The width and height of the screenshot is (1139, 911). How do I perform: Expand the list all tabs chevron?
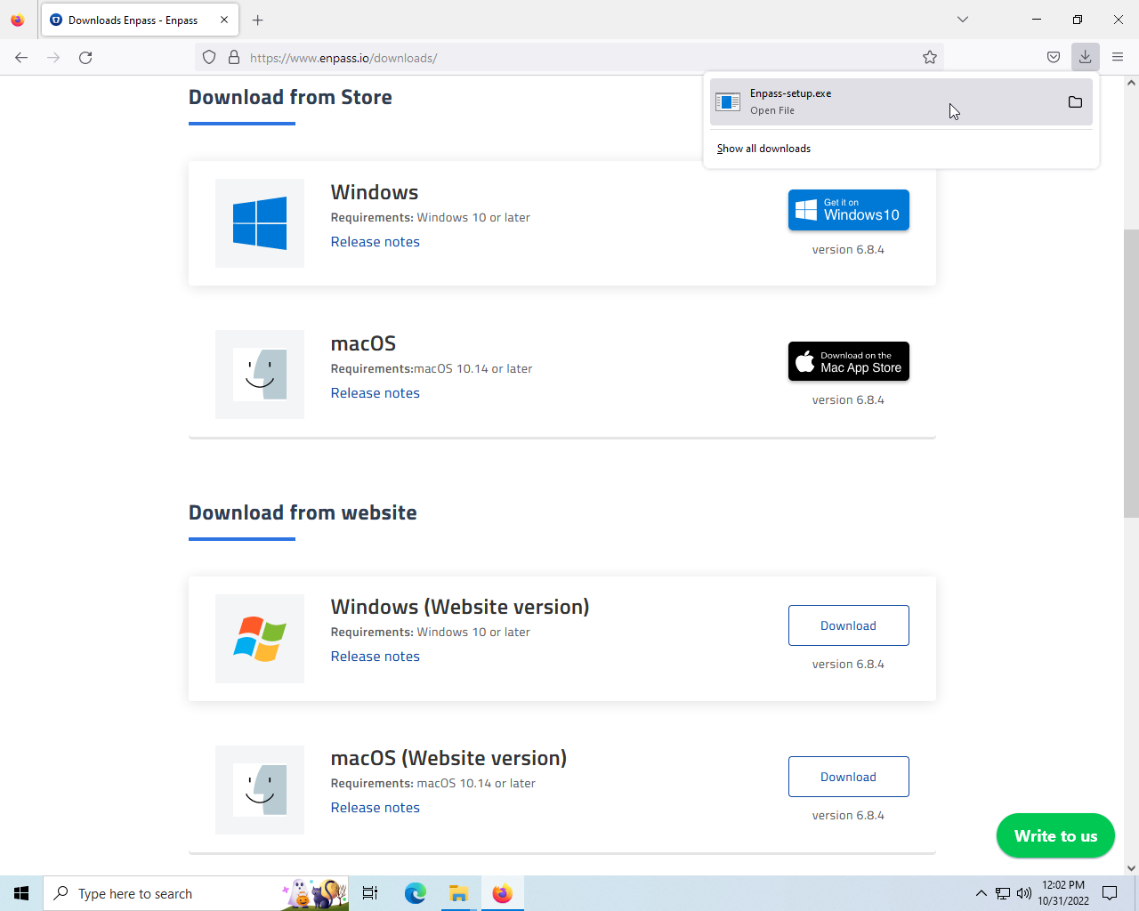963,20
